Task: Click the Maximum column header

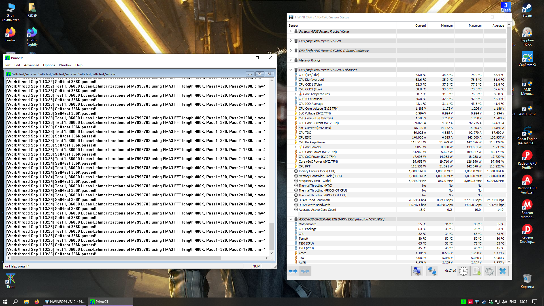Action: tap(475, 25)
